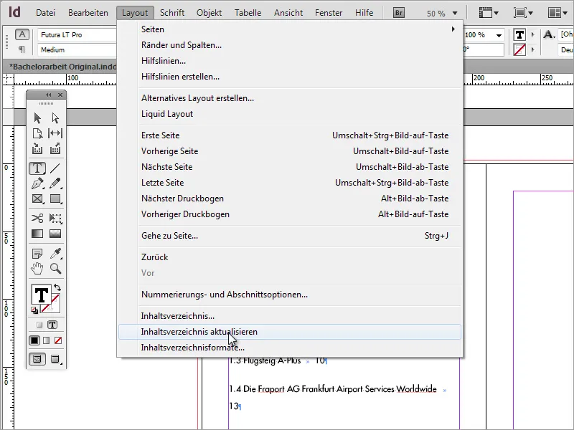
Task: Select the Type tool in toolbox
Action: pyautogui.click(x=37, y=168)
